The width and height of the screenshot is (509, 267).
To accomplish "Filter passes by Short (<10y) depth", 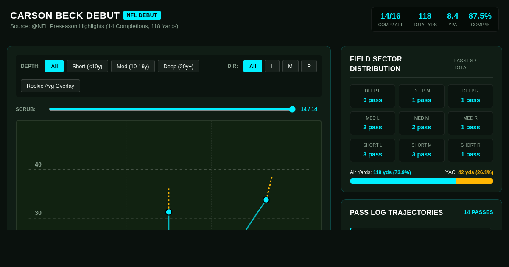I will point(87,66).
